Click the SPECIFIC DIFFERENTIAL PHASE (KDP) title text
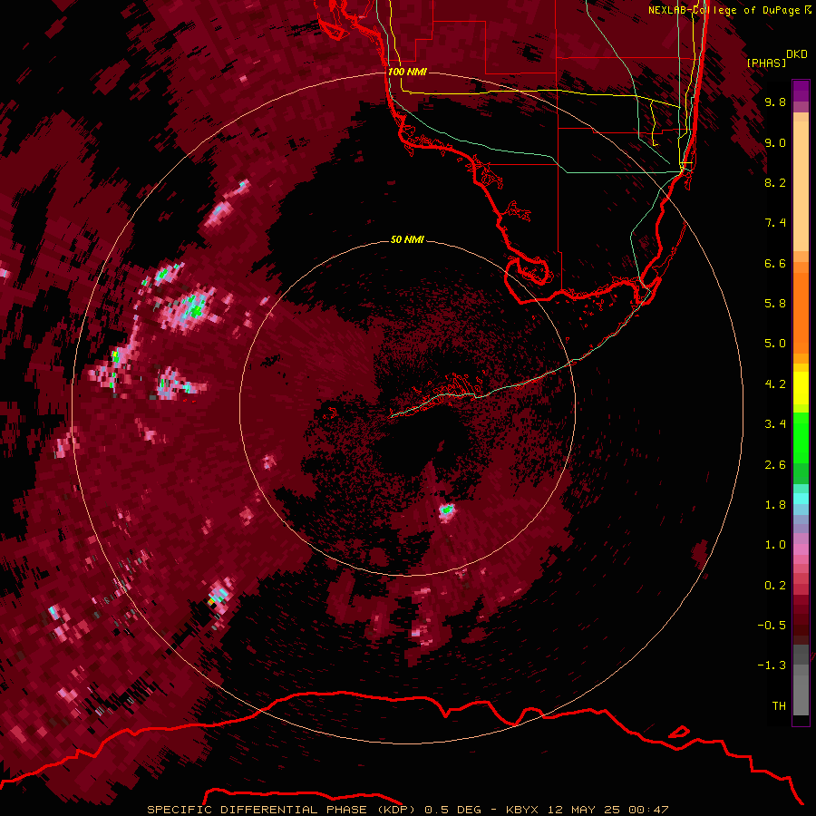Screen dimensions: 816x816 281,810
